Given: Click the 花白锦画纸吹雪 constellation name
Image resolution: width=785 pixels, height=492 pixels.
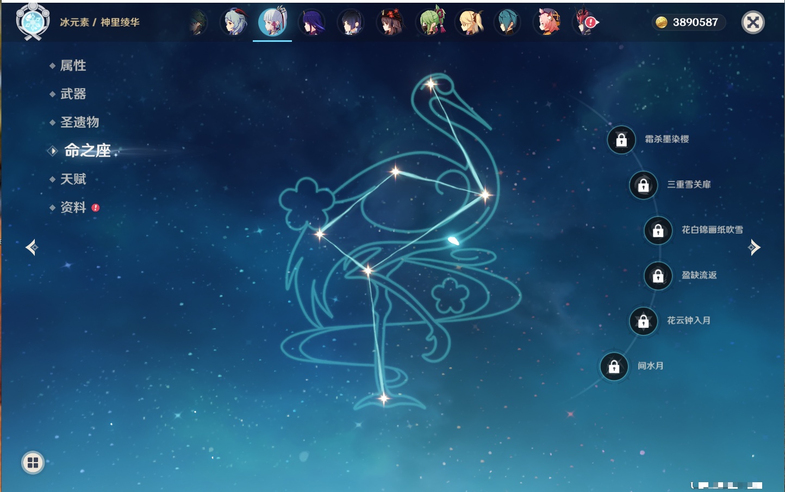Looking at the screenshot, I should click(712, 229).
